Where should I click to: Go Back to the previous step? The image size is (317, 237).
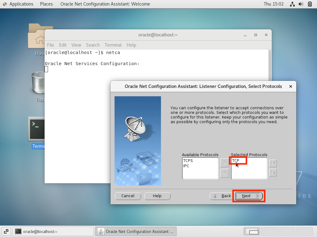[x=223, y=196]
